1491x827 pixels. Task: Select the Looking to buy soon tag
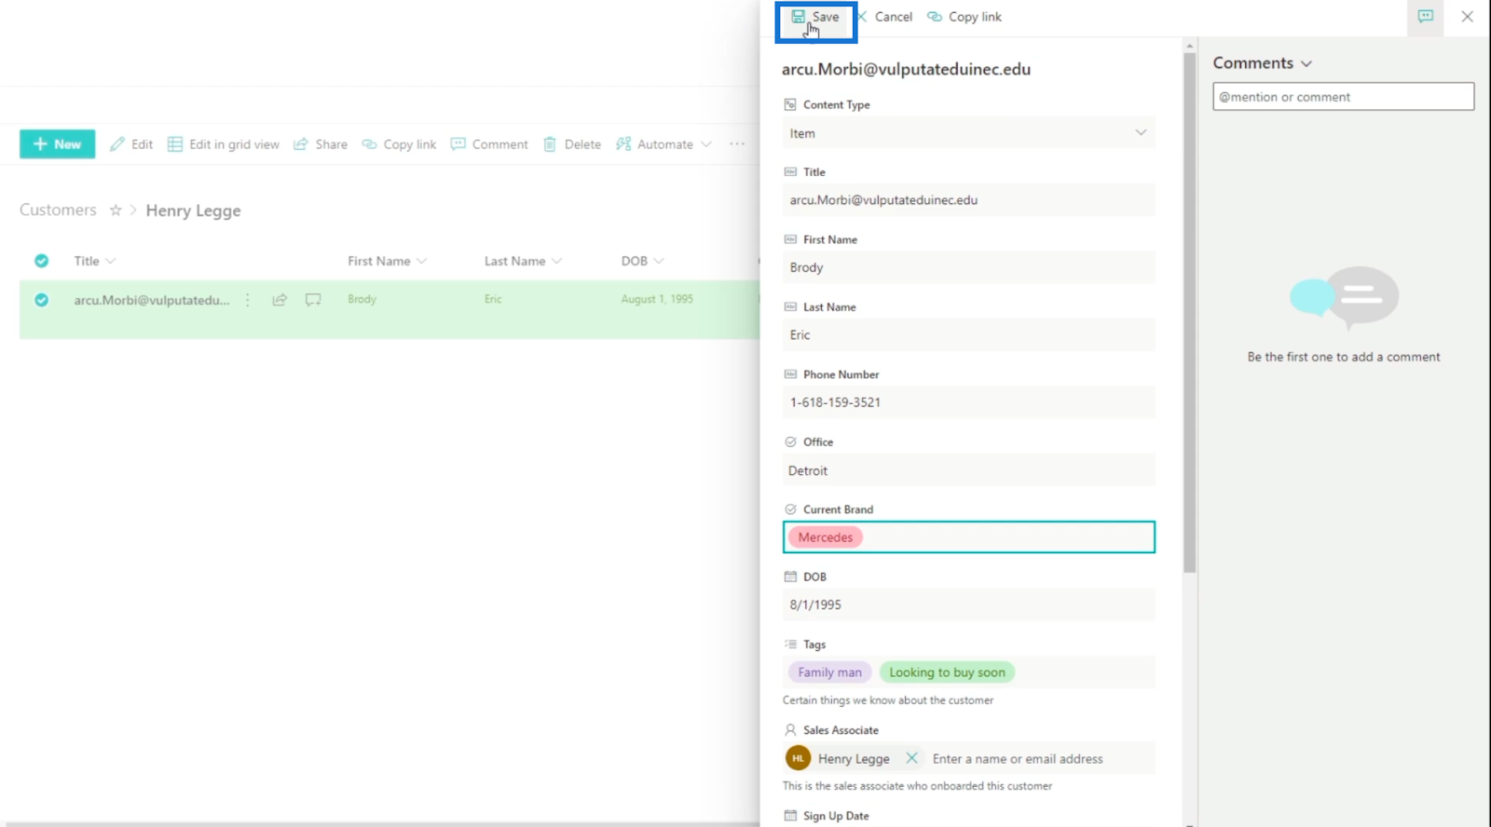(x=947, y=672)
